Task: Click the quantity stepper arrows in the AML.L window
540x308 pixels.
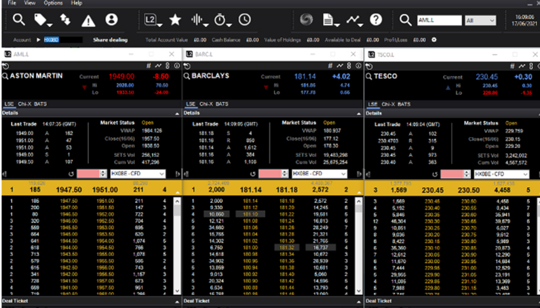Action: click(103, 174)
